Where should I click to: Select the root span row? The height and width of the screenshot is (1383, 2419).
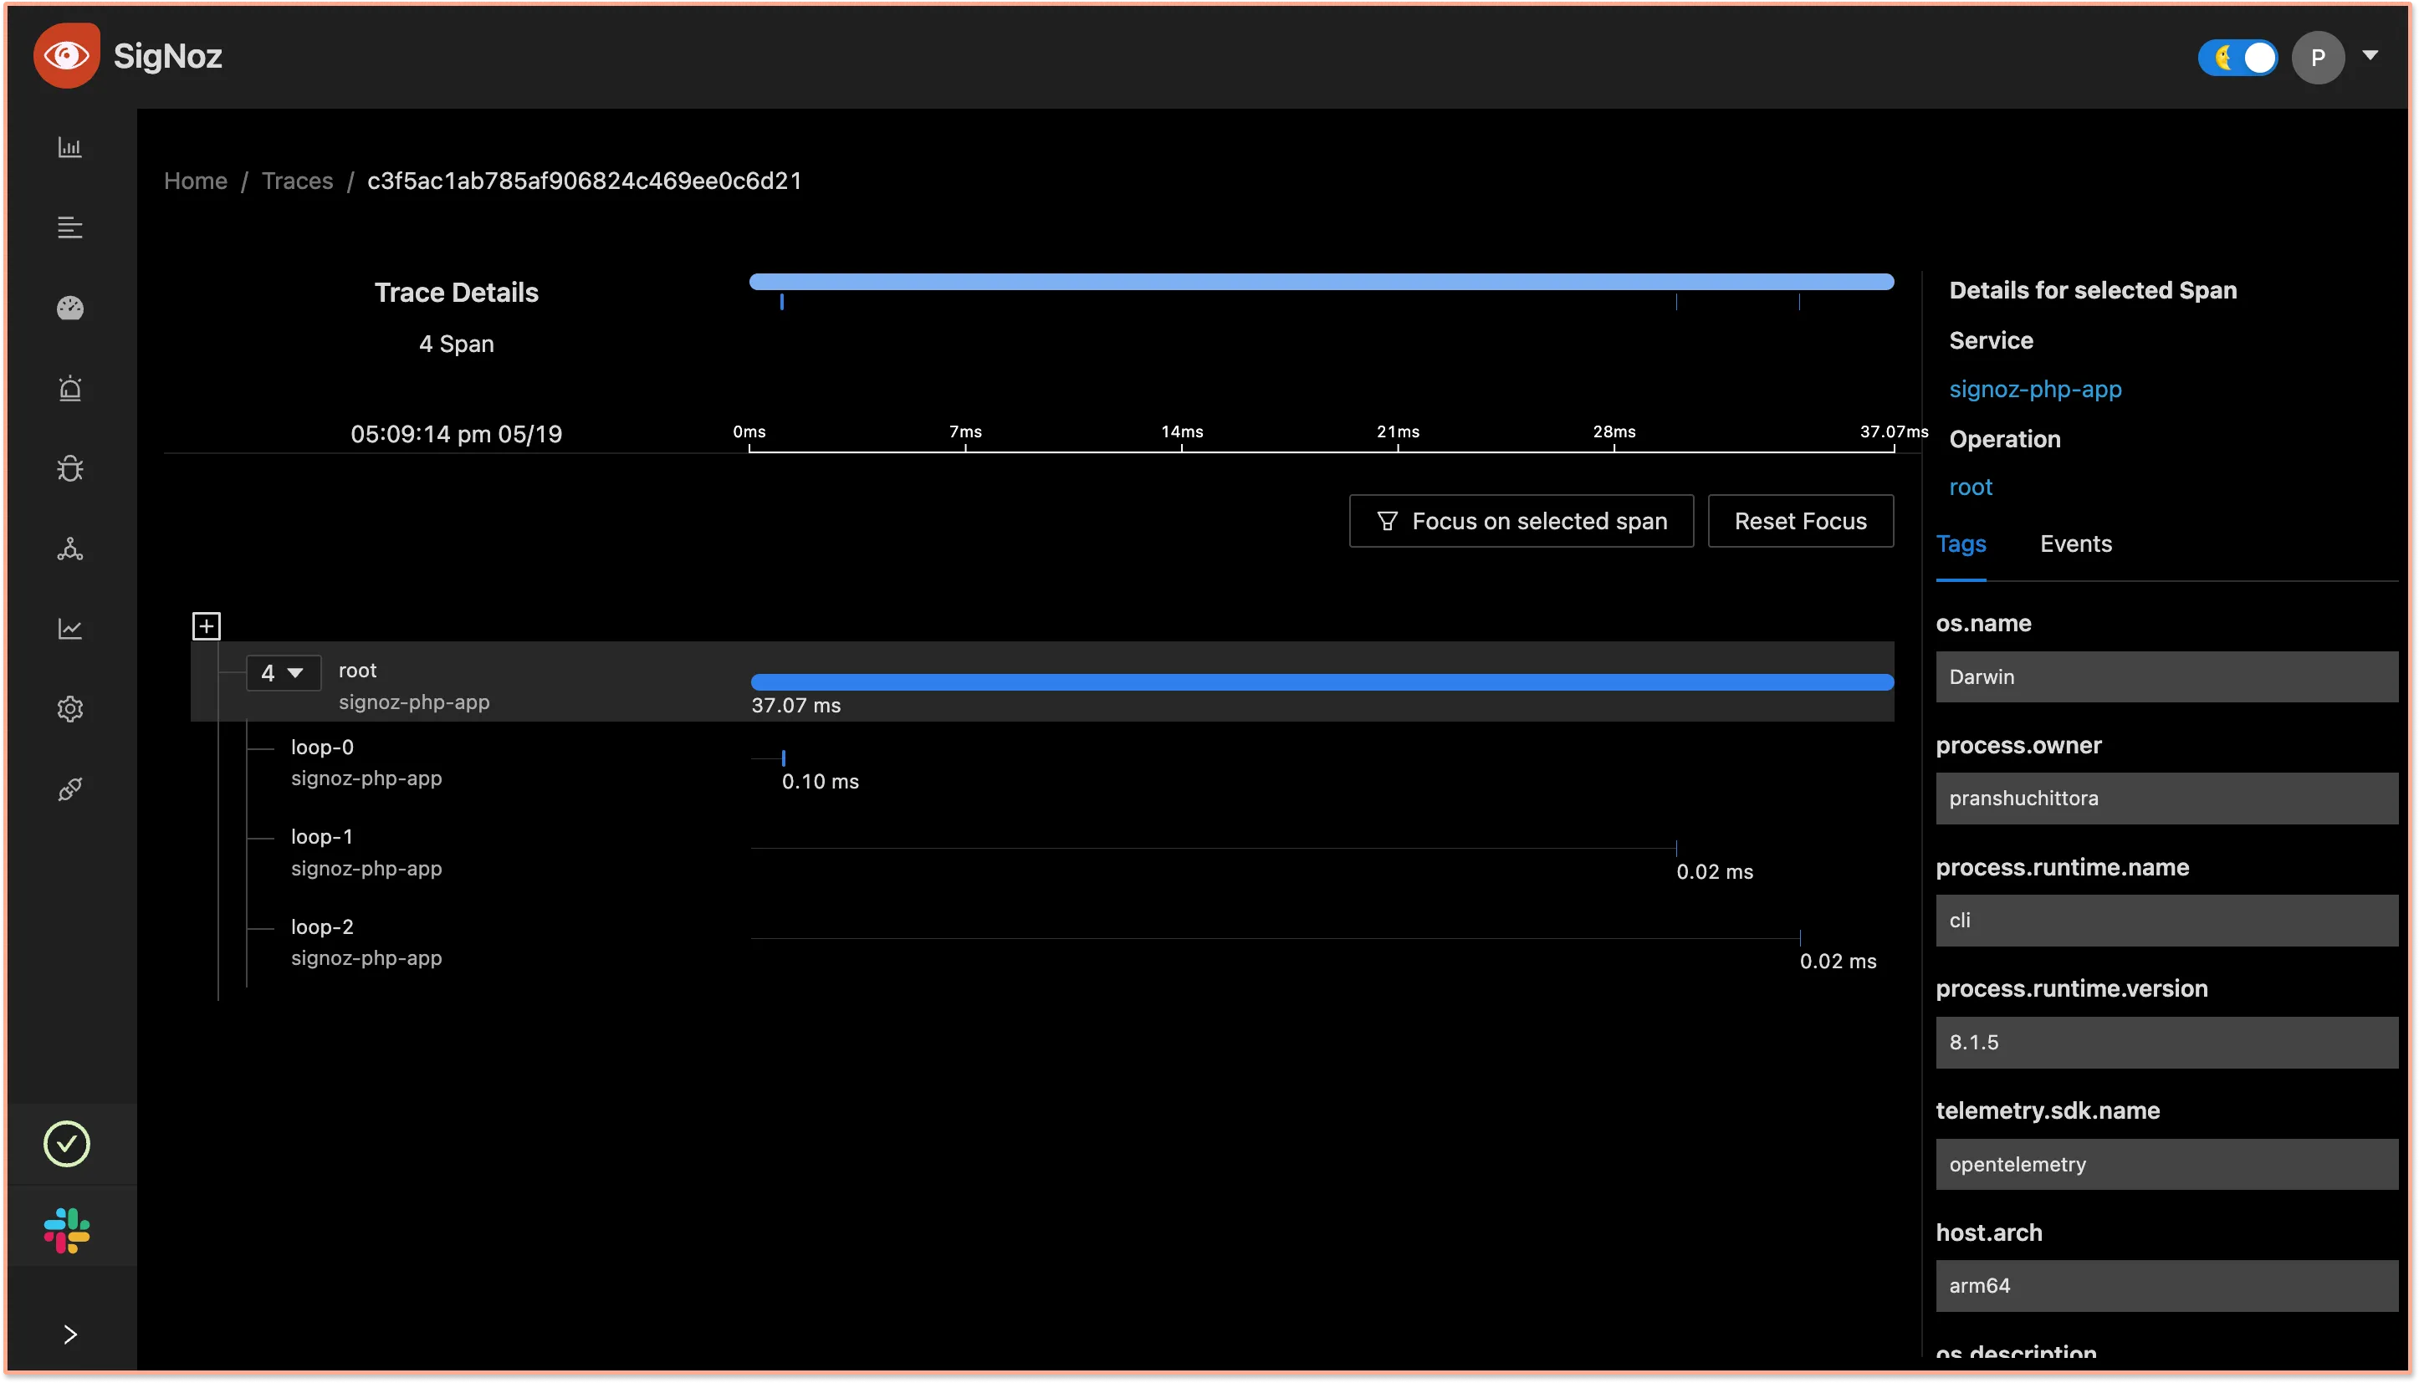tap(1042, 682)
